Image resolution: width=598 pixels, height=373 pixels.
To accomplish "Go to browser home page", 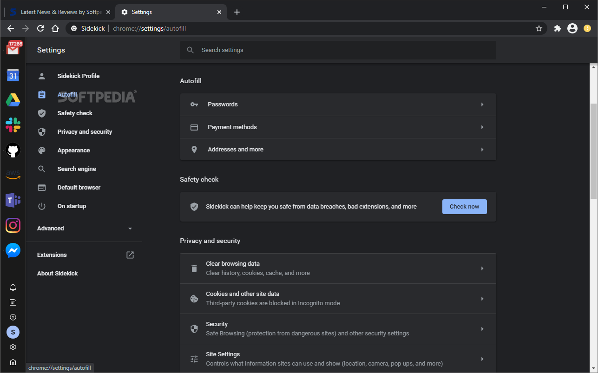I will coord(55,28).
